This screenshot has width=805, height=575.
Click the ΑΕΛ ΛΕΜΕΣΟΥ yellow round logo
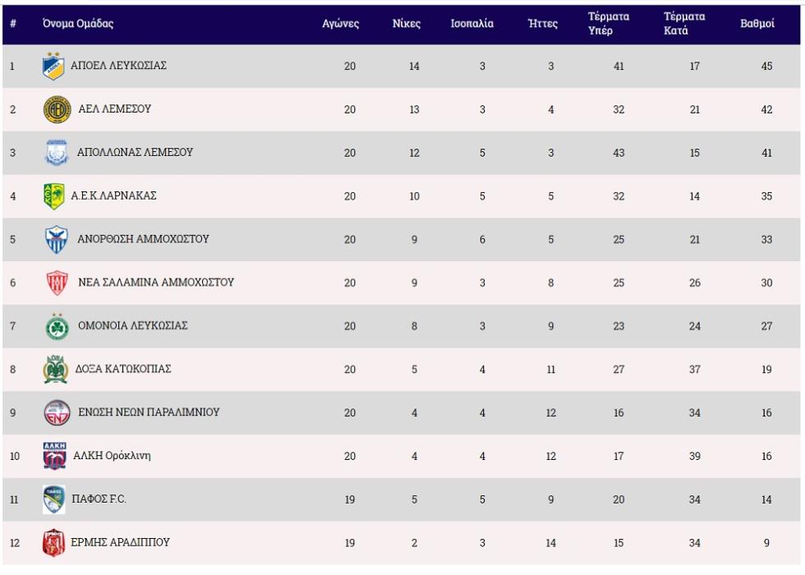pyautogui.click(x=57, y=109)
